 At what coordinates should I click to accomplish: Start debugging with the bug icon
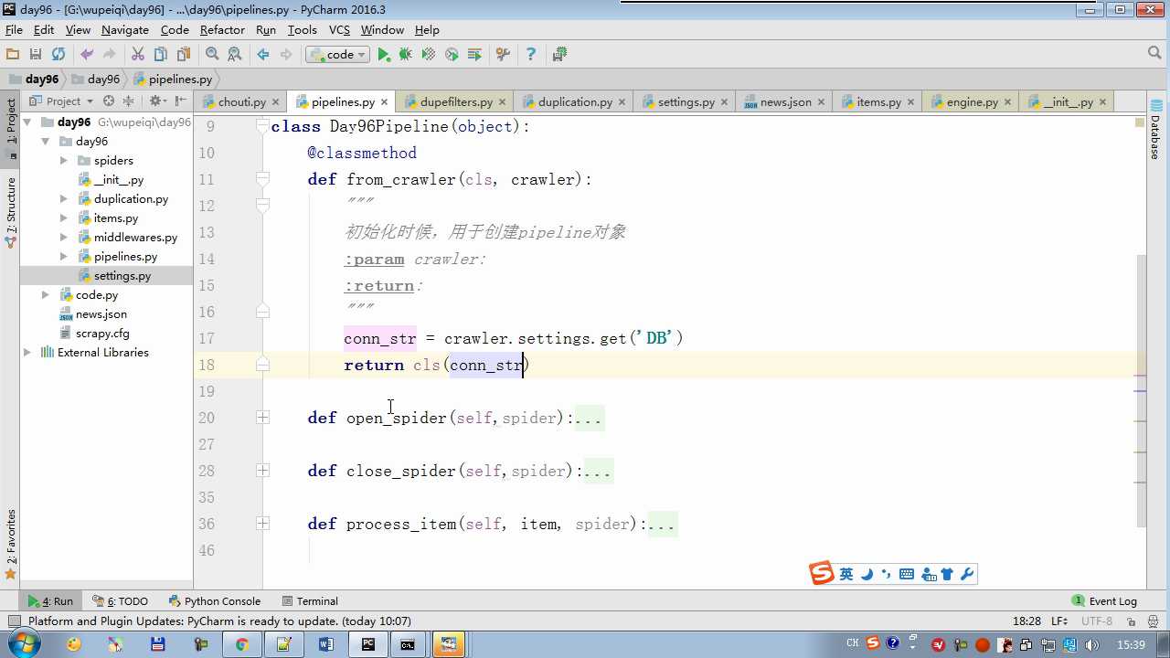[x=406, y=55]
